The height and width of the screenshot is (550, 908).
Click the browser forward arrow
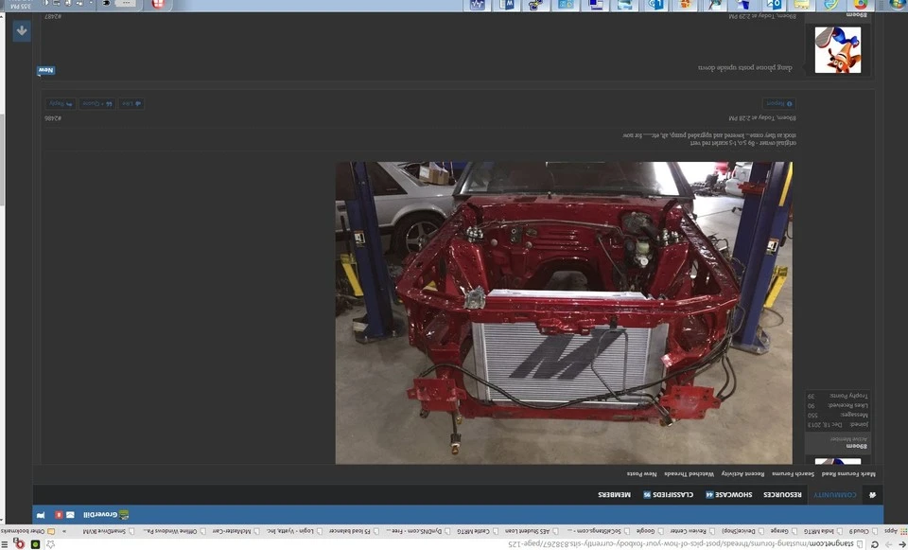(888, 544)
